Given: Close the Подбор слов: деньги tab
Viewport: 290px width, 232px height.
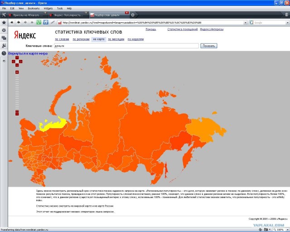Looking at the screenshot, I should click(x=127, y=13).
